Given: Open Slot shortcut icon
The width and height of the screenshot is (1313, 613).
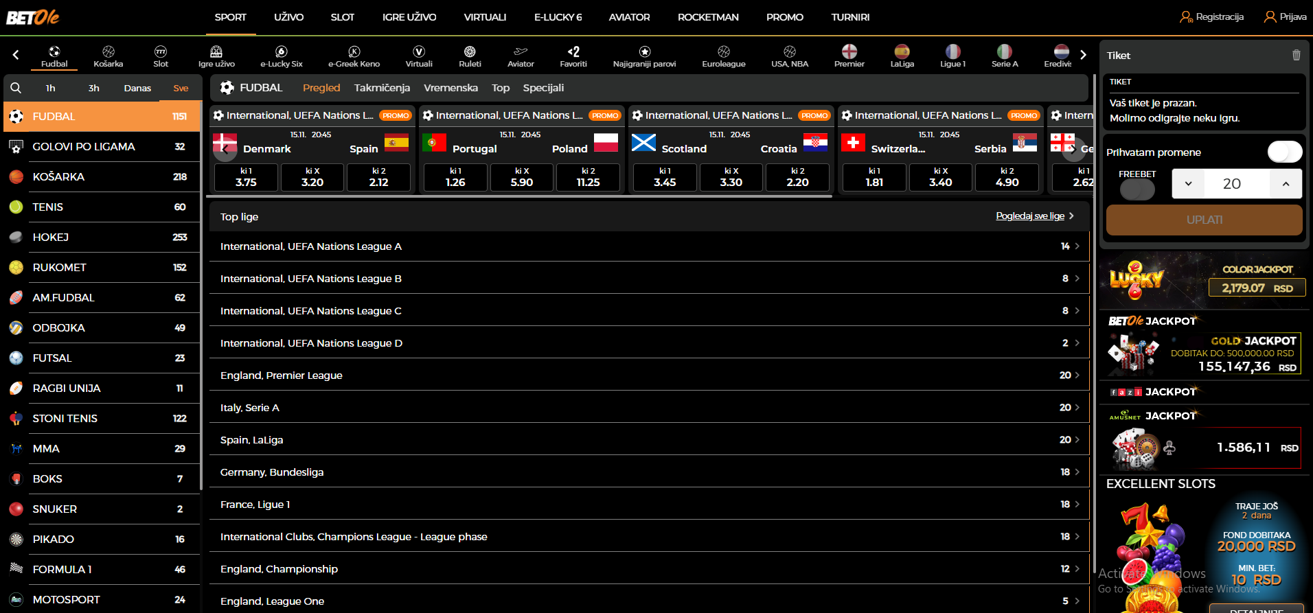Looking at the screenshot, I should coord(161,51).
